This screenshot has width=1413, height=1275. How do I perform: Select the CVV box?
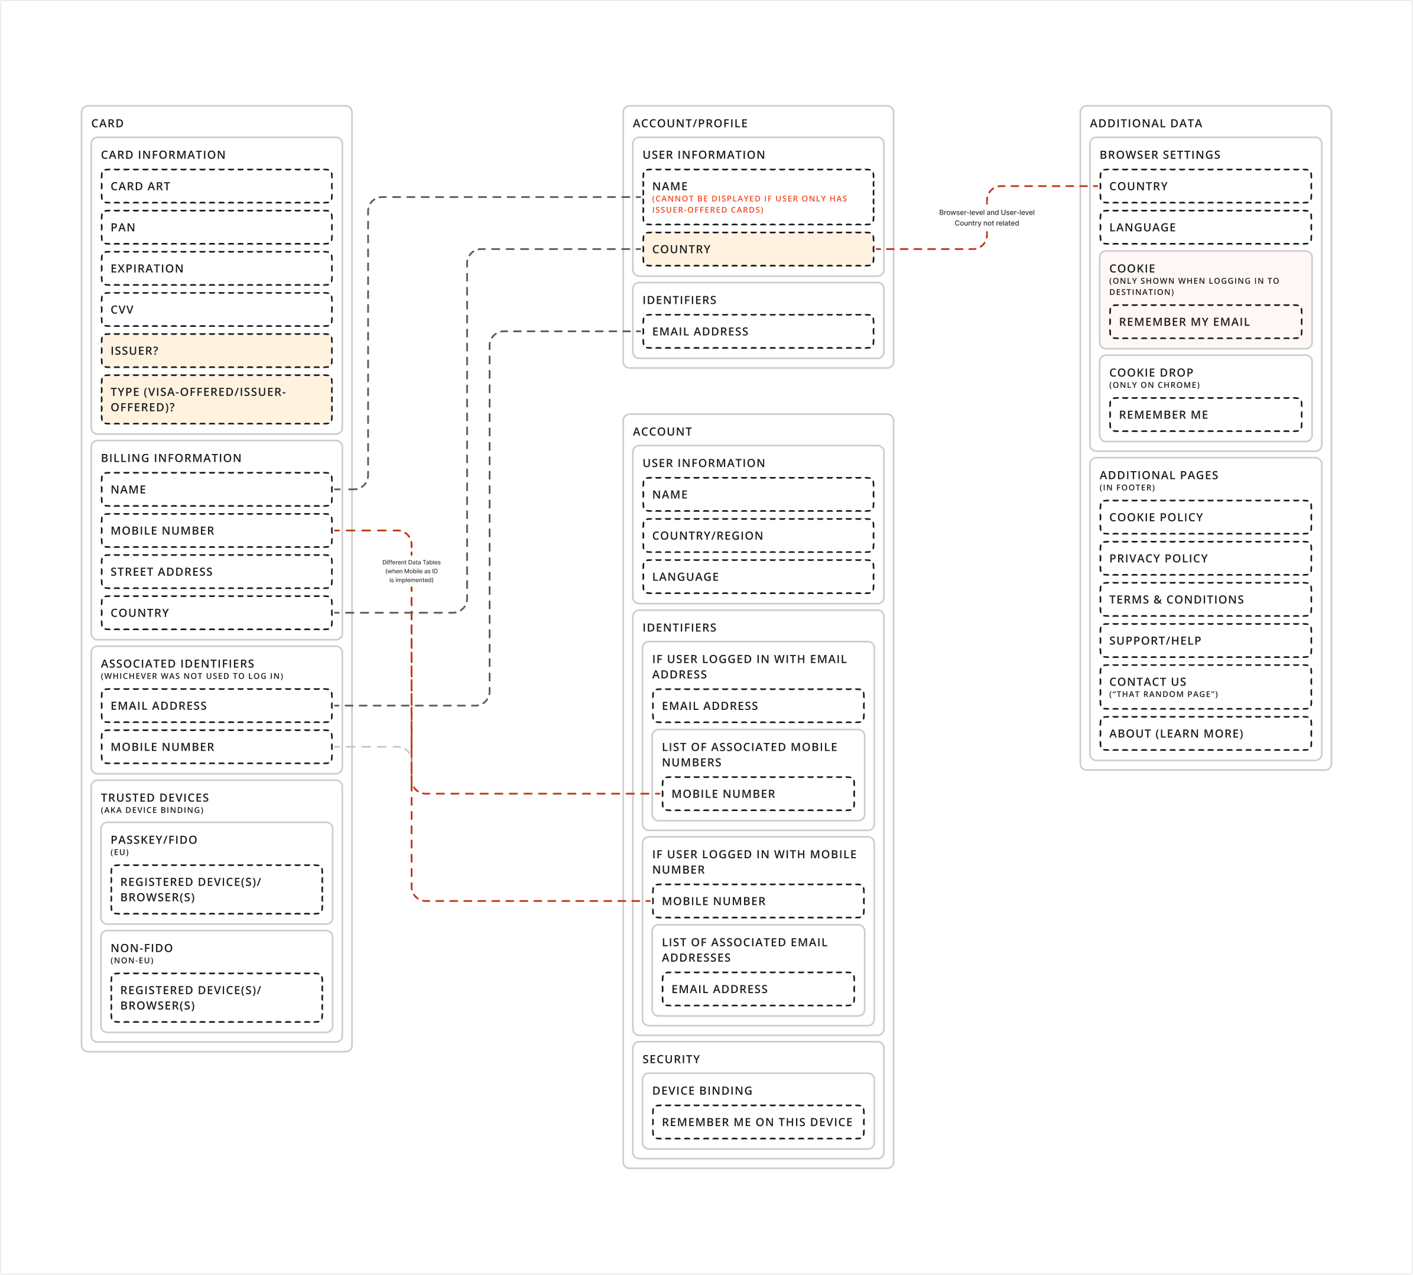pyautogui.click(x=216, y=310)
